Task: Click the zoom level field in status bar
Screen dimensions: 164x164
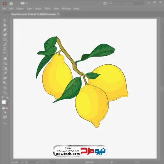Action: click(x=14, y=162)
